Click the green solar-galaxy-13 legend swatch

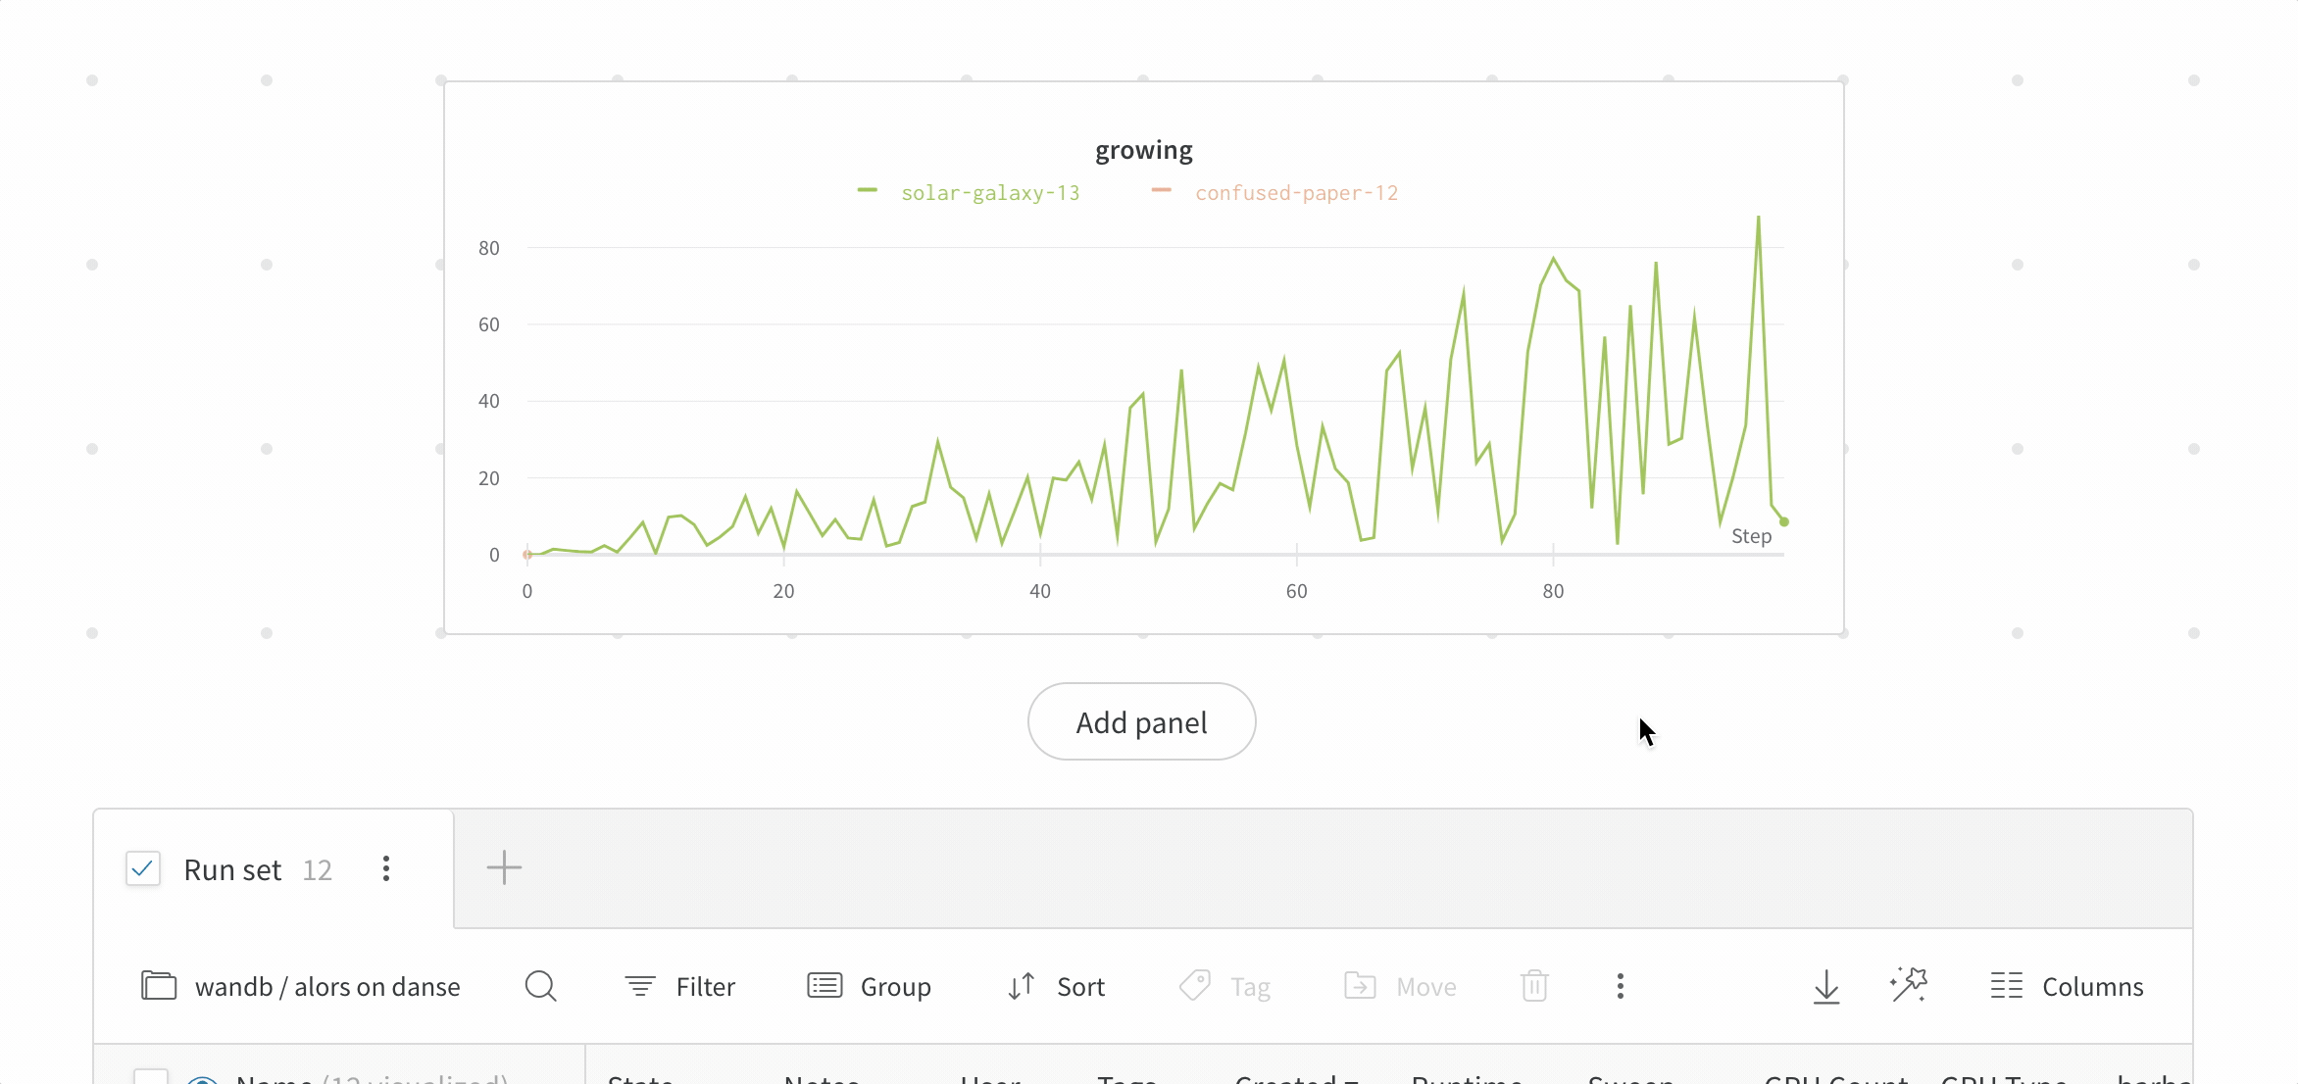click(x=868, y=191)
